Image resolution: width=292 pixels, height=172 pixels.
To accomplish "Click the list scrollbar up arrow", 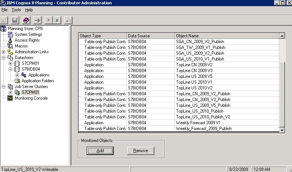I will coord(282,36).
